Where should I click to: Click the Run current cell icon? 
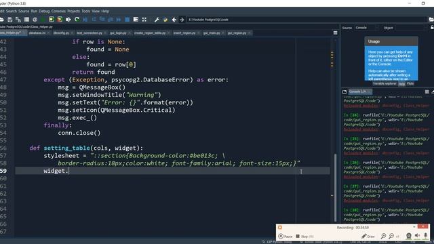click(x=52, y=20)
